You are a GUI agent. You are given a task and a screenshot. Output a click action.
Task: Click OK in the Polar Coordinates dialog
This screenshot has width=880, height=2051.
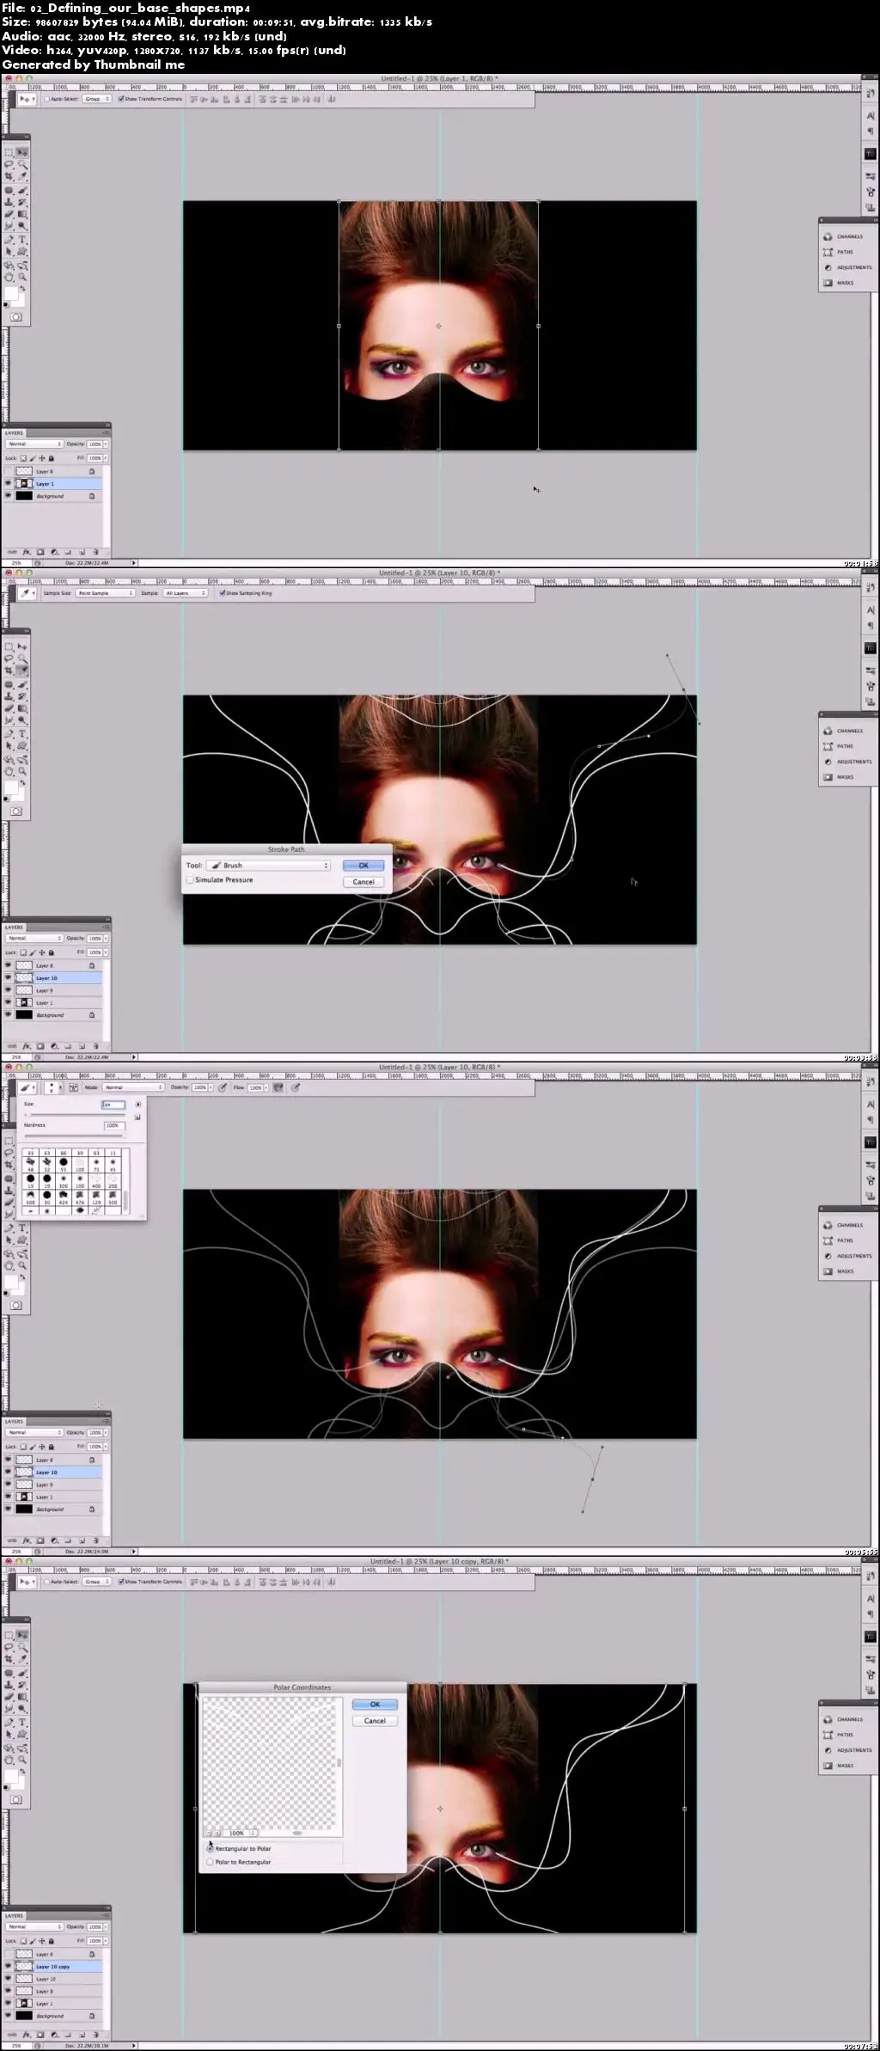pyautogui.click(x=375, y=1705)
